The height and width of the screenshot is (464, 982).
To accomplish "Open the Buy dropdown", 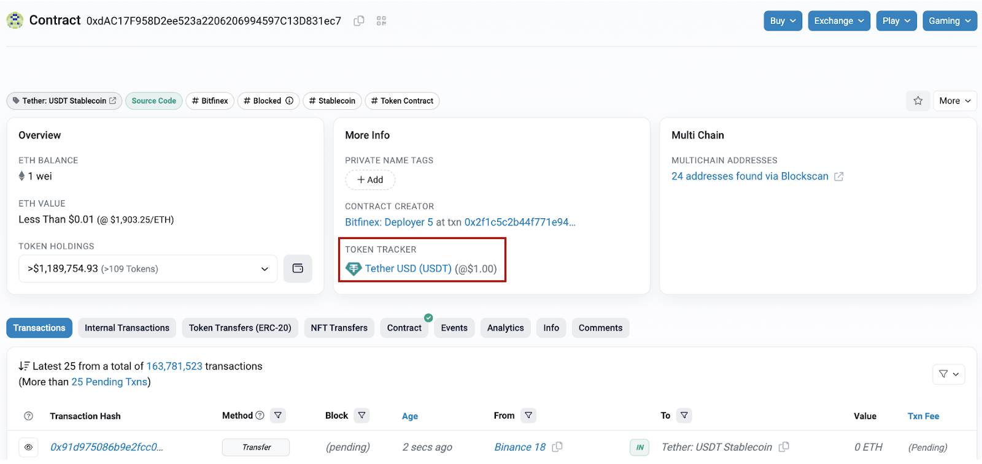I will [783, 21].
